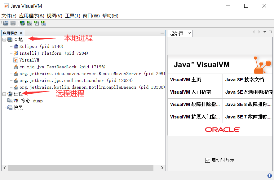The width and height of the screenshot is (274, 180).
Task: Click the horizontal scrollbar thumb in 应用程序 panel
Action: coord(81,168)
